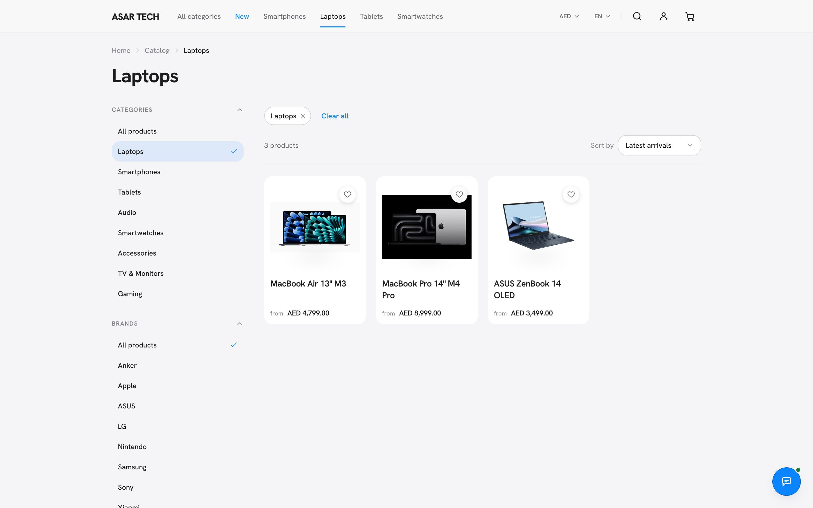Viewport: 813px width, 508px height.
Task: Filter by the LG brand
Action: 178,426
